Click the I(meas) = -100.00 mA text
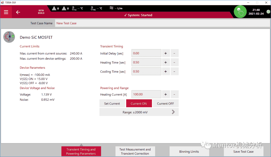 point(35,75)
